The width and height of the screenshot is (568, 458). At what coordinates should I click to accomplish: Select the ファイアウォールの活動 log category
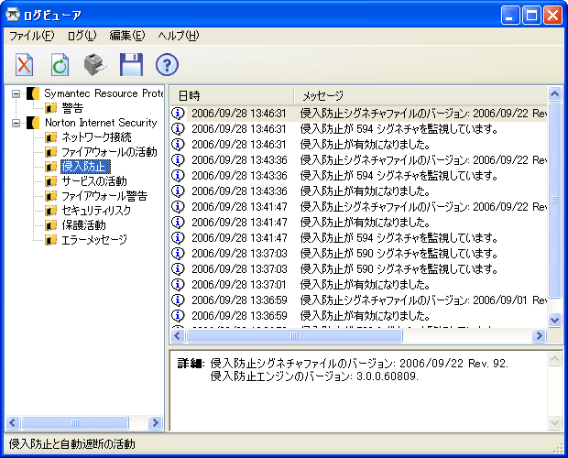click(x=109, y=152)
